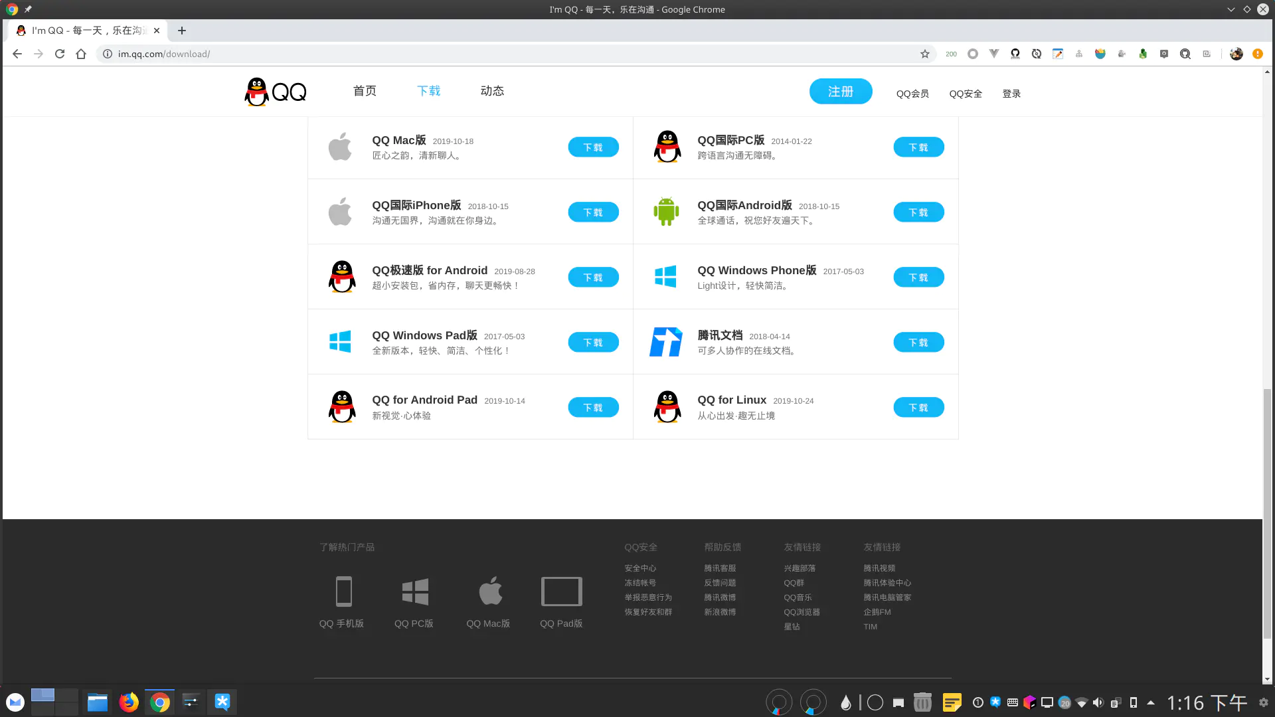Download QQ for Linux via its 下载 button
The image size is (1275, 717).
coord(918,407)
